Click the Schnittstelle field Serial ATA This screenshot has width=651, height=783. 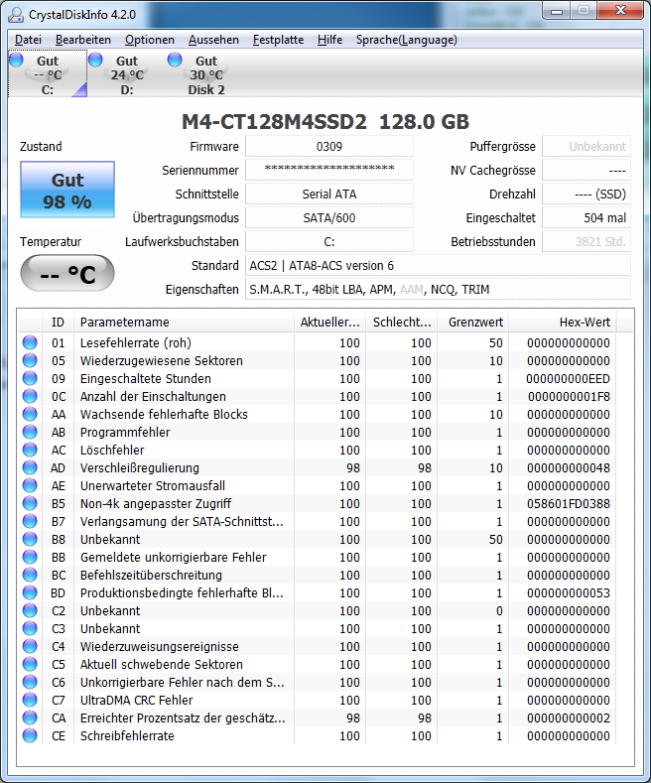click(329, 194)
